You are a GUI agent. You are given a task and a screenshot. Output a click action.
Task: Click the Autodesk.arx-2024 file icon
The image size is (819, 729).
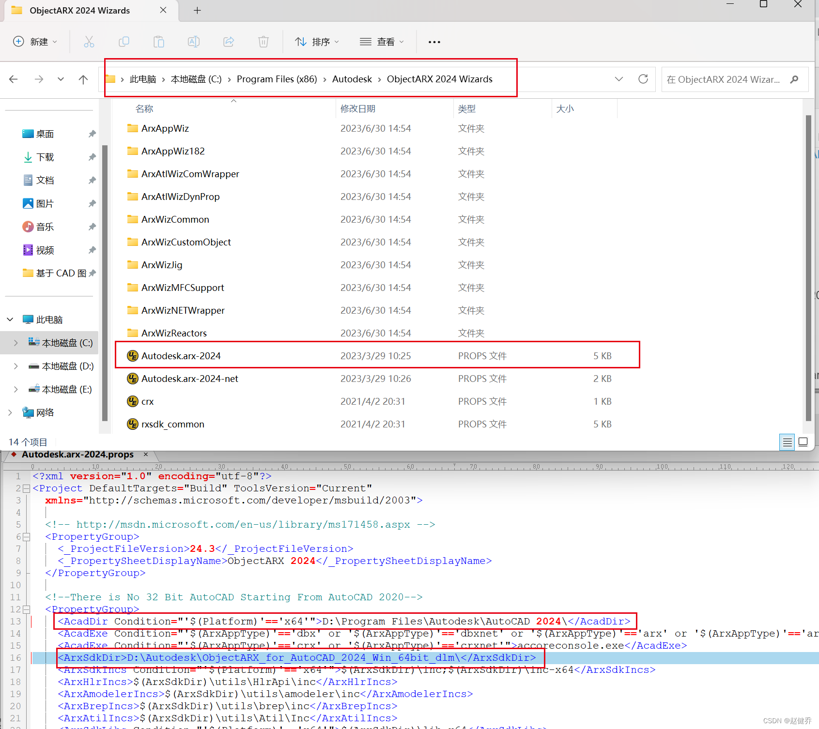click(132, 356)
